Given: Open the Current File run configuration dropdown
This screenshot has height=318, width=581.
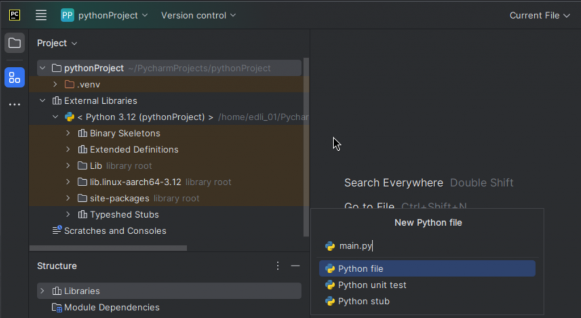Looking at the screenshot, I should pos(539,15).
